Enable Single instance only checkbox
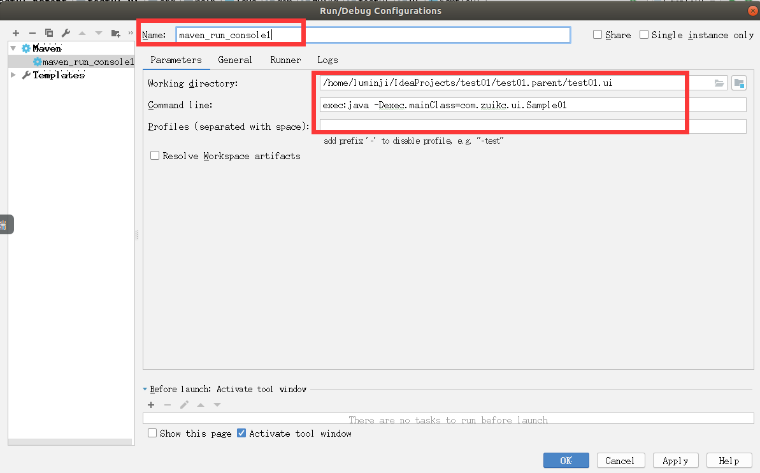760x473 pixels. (x=644, y=34)
